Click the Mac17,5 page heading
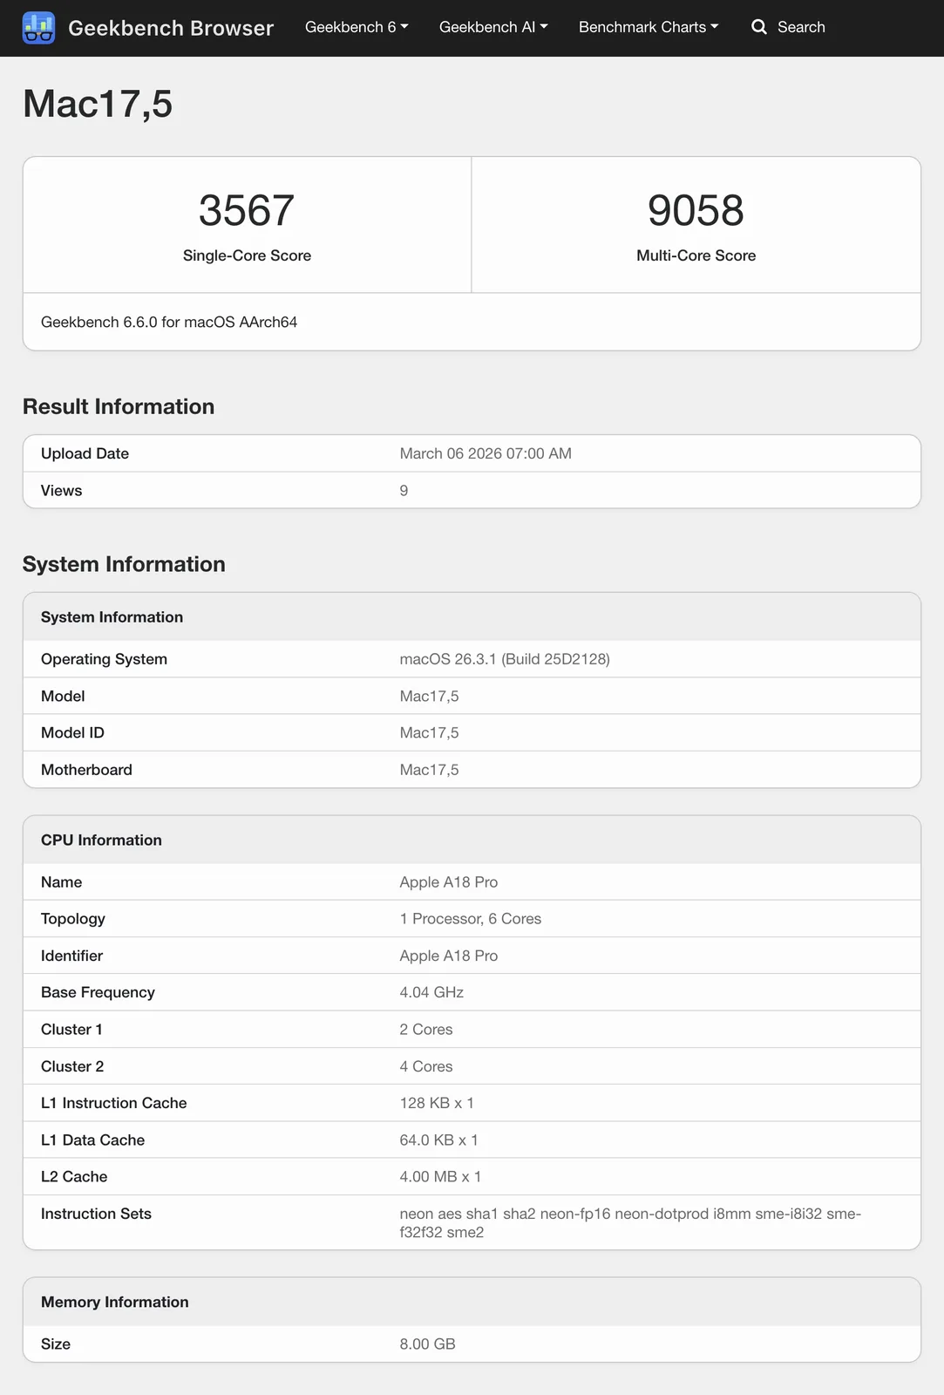 (98, 104)
